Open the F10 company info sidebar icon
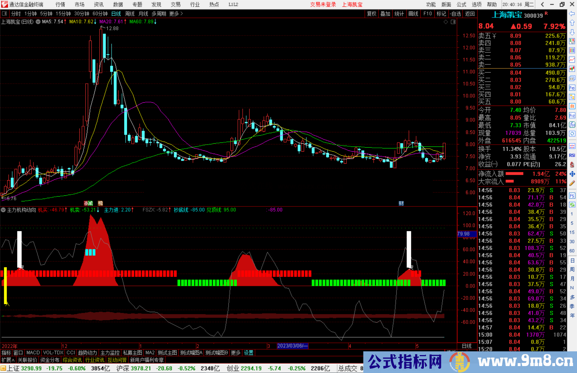This screenshot has width=577, height=373. click(572, 88)
